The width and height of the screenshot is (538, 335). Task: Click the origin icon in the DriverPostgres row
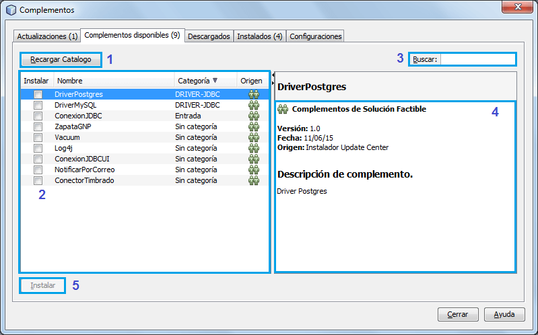pos(253,94)
